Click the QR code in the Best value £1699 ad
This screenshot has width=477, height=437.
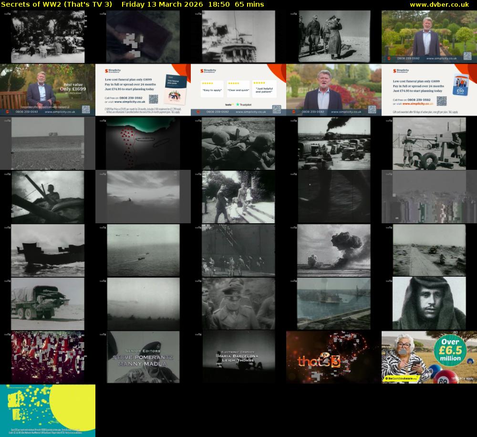click(86, 109)
